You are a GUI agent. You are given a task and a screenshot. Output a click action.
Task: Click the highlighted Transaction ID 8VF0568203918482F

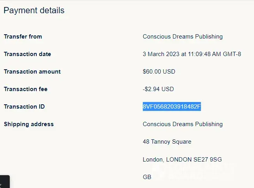(x=172, y=107)
